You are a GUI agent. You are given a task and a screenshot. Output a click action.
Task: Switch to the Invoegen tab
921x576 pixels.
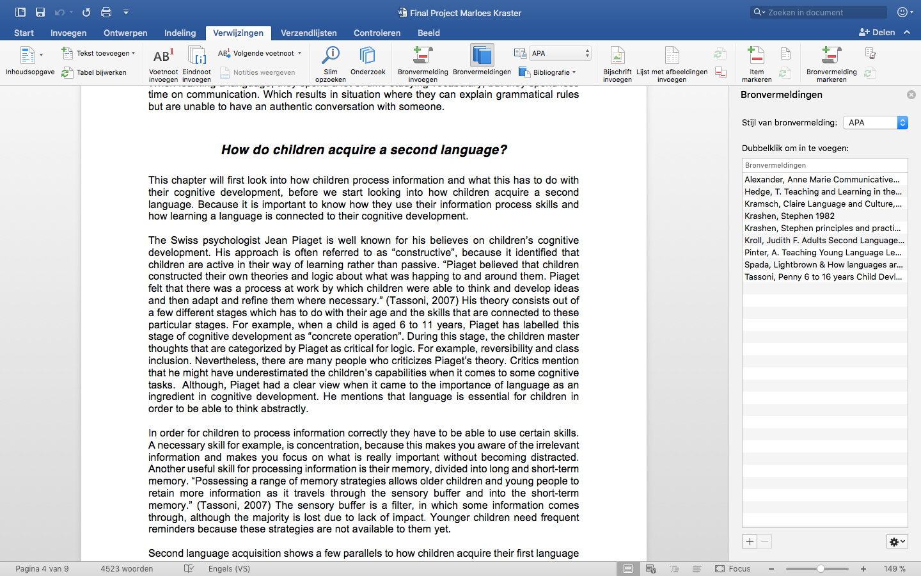68,33
